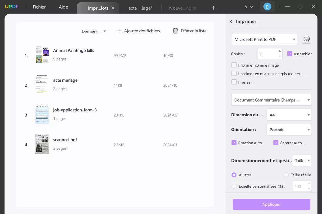
Task: Enable Imprimer comme image checkbox
Action: click(234, 65)
